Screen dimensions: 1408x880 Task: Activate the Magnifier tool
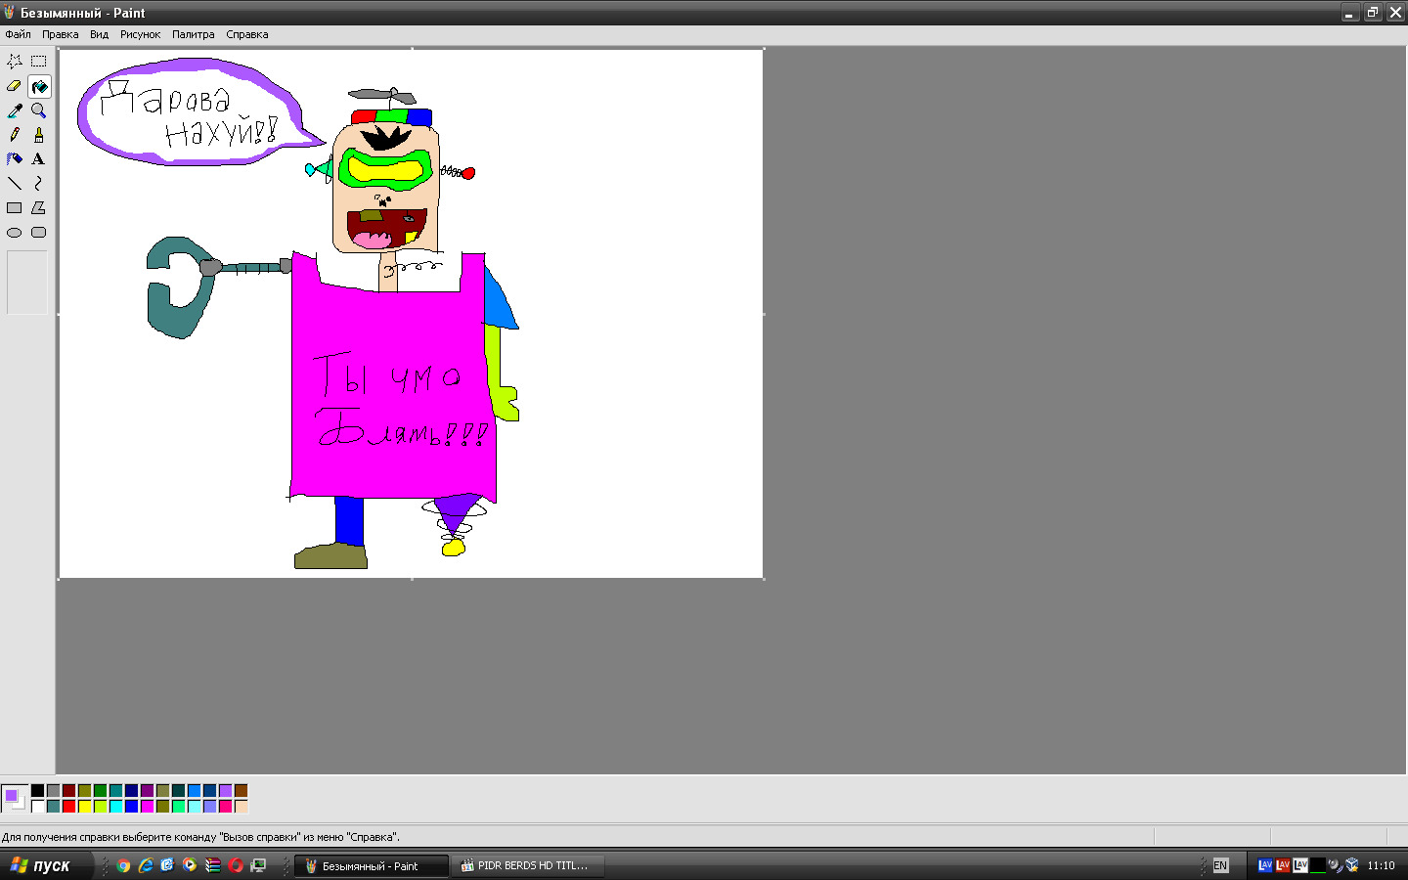point(39,110)
